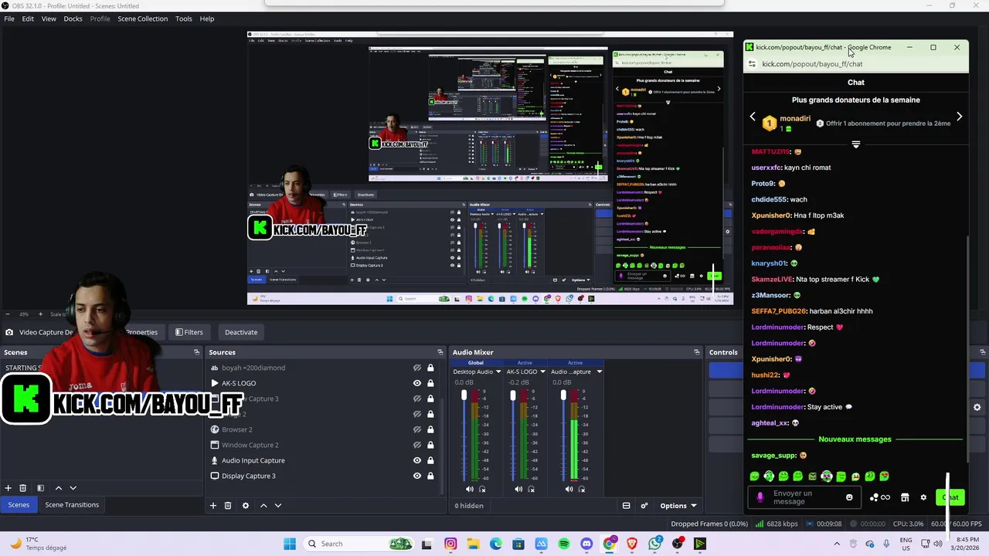Open WhatsApp from taskbar

tap(655, 544)
